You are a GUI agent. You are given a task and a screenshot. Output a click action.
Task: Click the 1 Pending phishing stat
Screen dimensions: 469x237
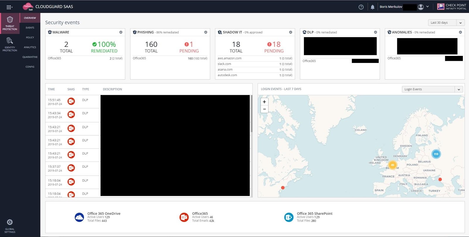coord(189,47)
